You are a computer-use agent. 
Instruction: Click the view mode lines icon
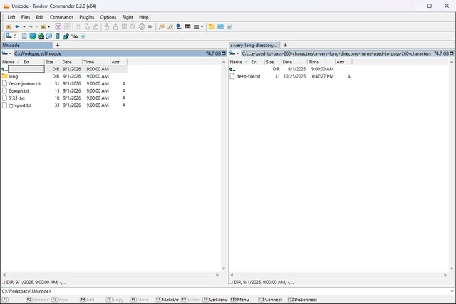tap(197, 27)
